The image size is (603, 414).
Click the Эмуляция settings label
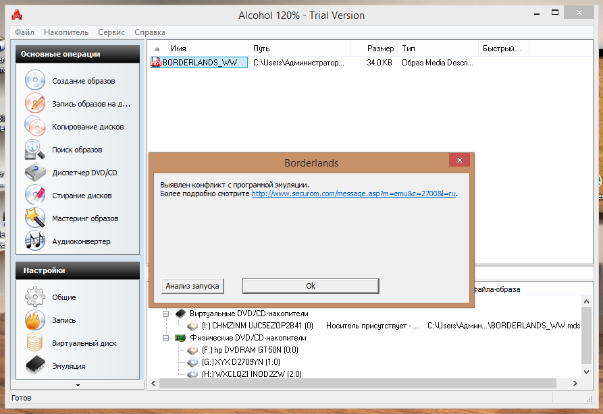pos(69,366)
